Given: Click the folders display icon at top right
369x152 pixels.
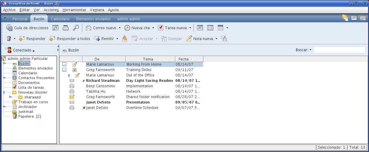Looking at the screenshot, I should click(x=345, y=18).
